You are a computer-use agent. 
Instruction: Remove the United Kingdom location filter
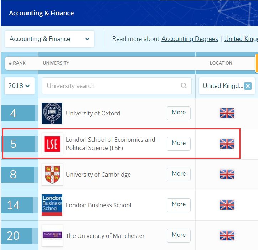pyautogui.click(x=248, y=86)
